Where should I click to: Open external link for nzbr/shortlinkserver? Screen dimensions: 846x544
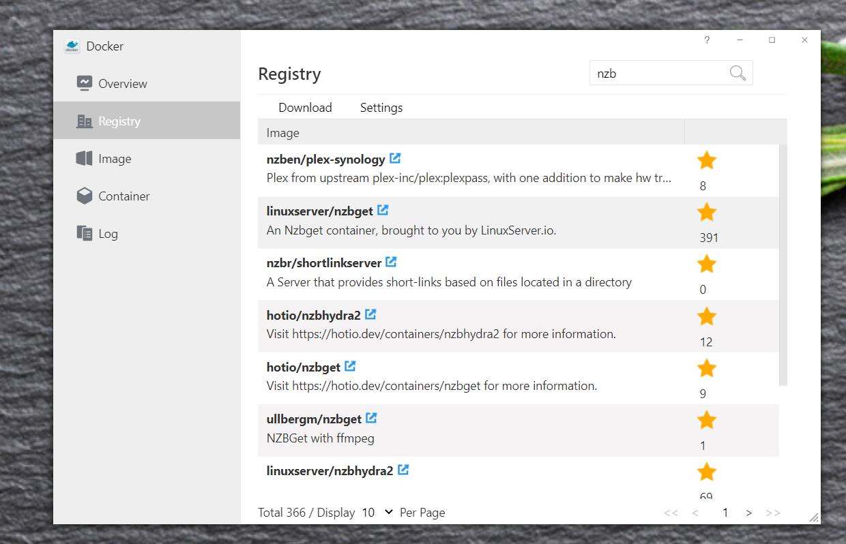[391, 262]
